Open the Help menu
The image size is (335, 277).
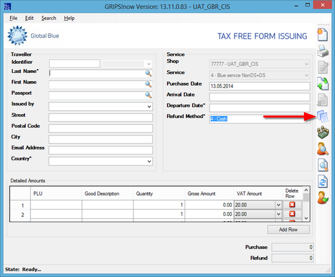69,18
